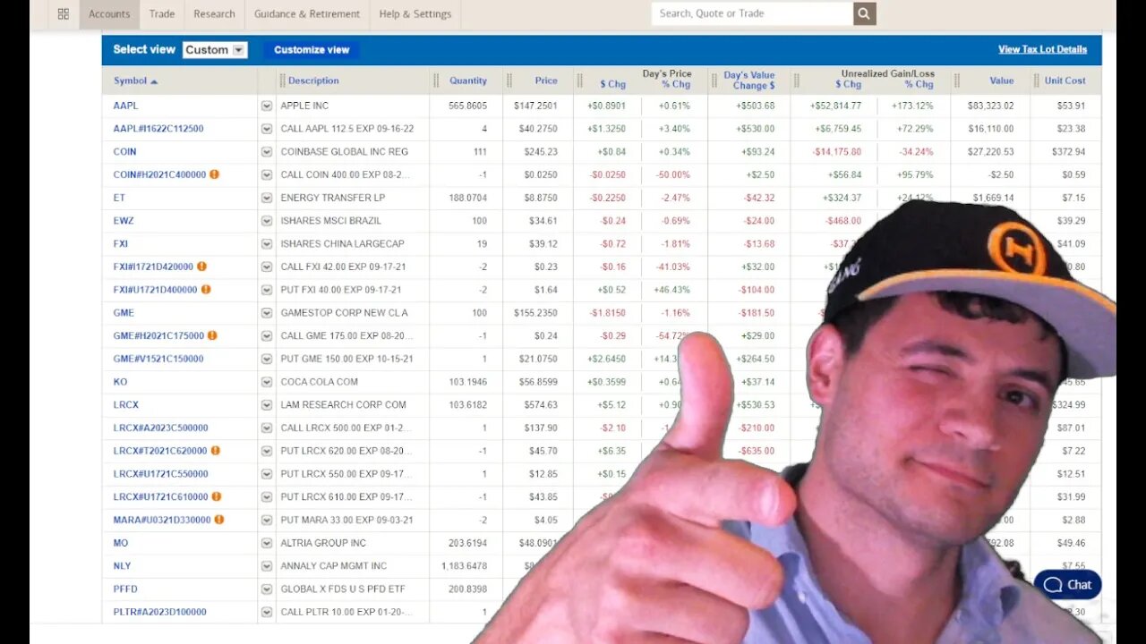Expand the COINBASE GLOBAL INC REG row dropdown
Viewport: 1146px width, 644px height.
pos(266,152)
